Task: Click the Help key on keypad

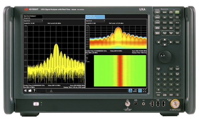Action: tap(171, 69)
